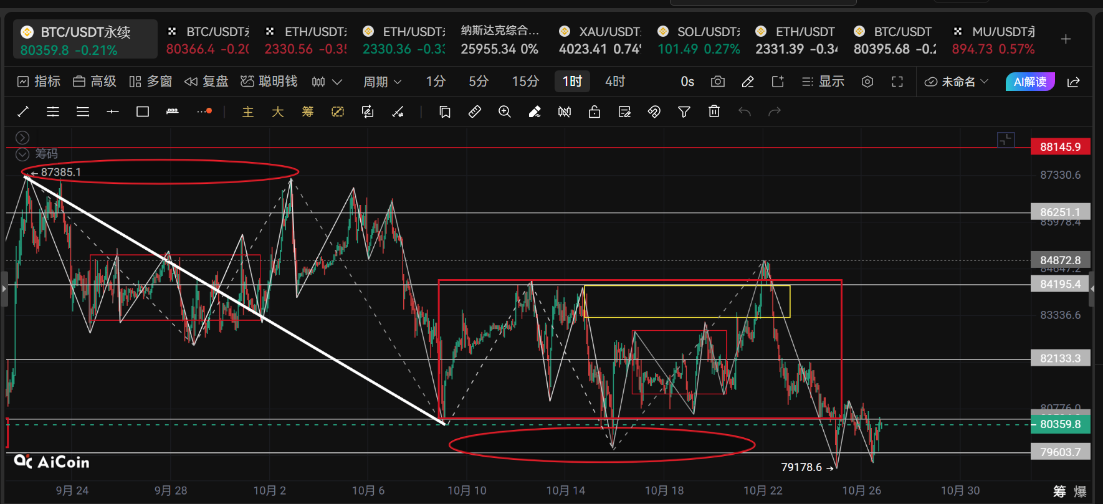This screenshot has height=504, width=1103.
Task: Switch to the XAU/USDT tab
Action: (600, 40)
